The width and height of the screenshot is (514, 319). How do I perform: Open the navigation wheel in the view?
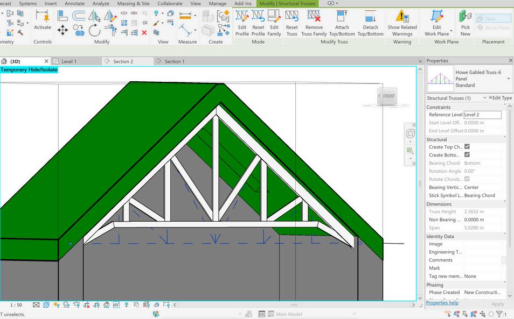(x=410, y=133)
